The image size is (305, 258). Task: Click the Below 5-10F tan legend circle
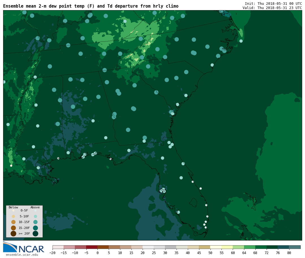point(14,216)
